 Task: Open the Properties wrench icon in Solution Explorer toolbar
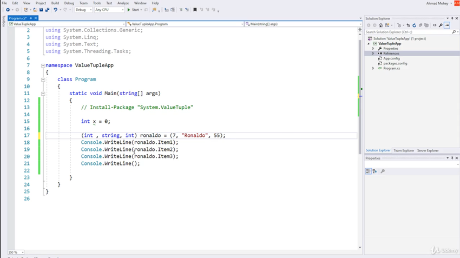pos(441,25)
